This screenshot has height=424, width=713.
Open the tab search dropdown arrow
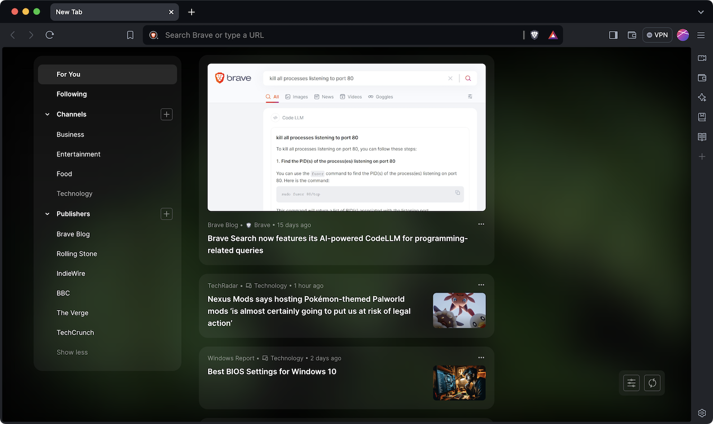click(701, 12)
